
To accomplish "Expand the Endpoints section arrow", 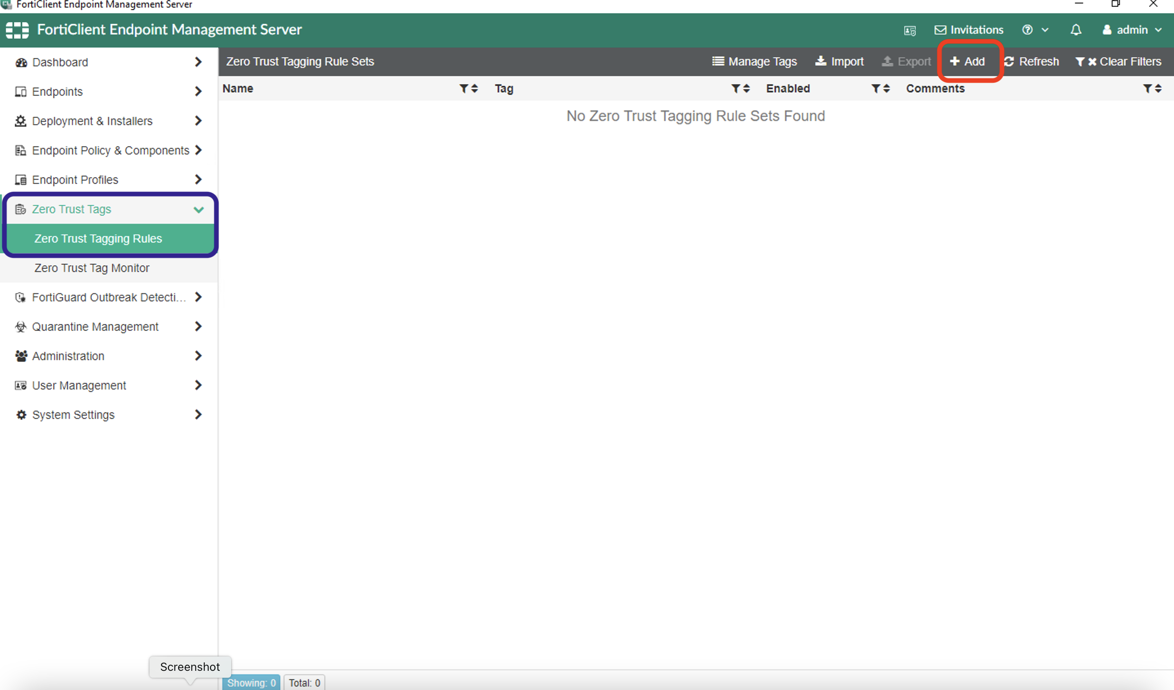I will tap(199, 91).
